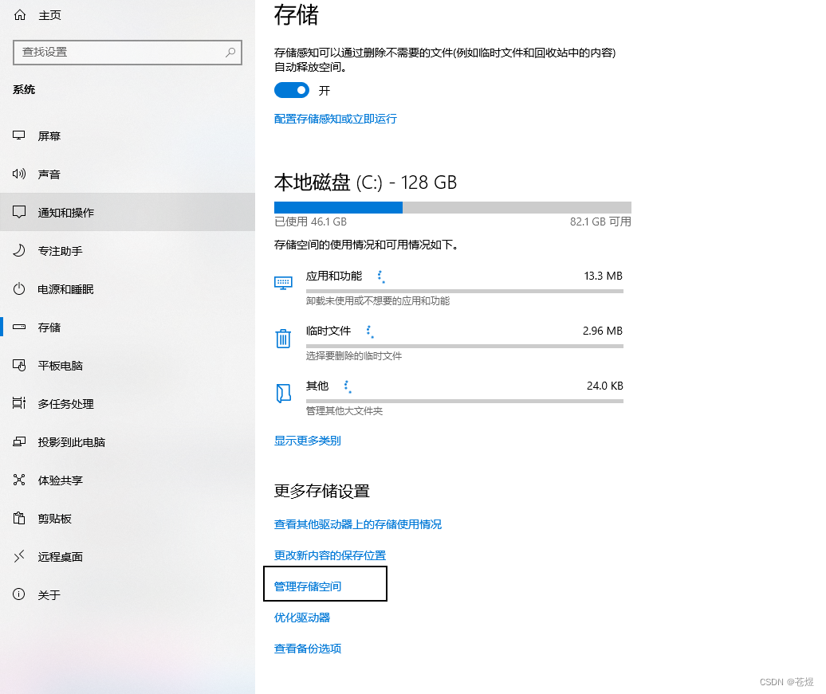The height and width of the screenshot is (694, 826).
Task: Click the 专注助手 moon icon
Action: (x=19, y=250)
